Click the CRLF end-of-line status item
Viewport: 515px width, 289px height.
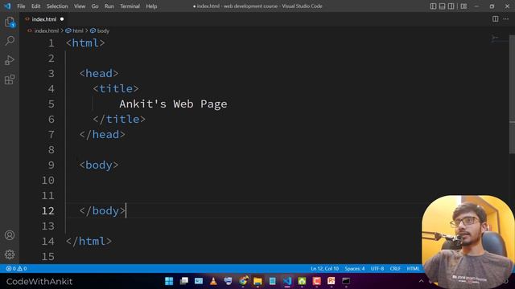tap(395, 268)
